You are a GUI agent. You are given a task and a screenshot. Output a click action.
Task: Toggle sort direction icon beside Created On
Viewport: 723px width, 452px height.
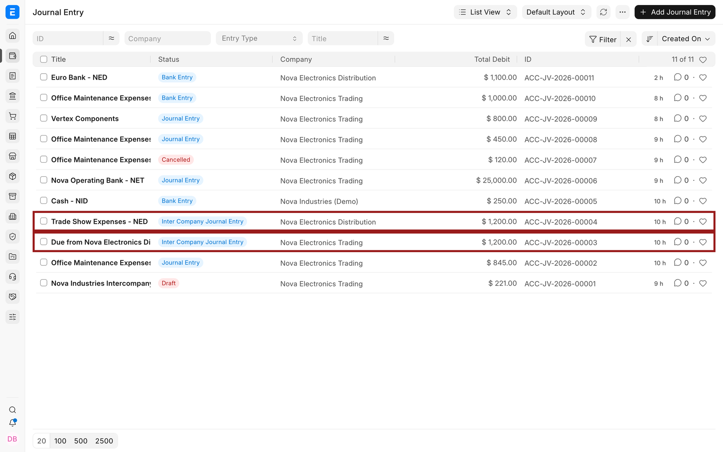(x=649, y=39)
